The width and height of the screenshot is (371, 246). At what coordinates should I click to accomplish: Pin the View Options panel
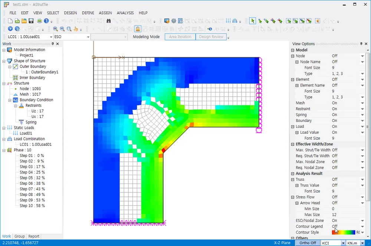[x=361, y=43]
